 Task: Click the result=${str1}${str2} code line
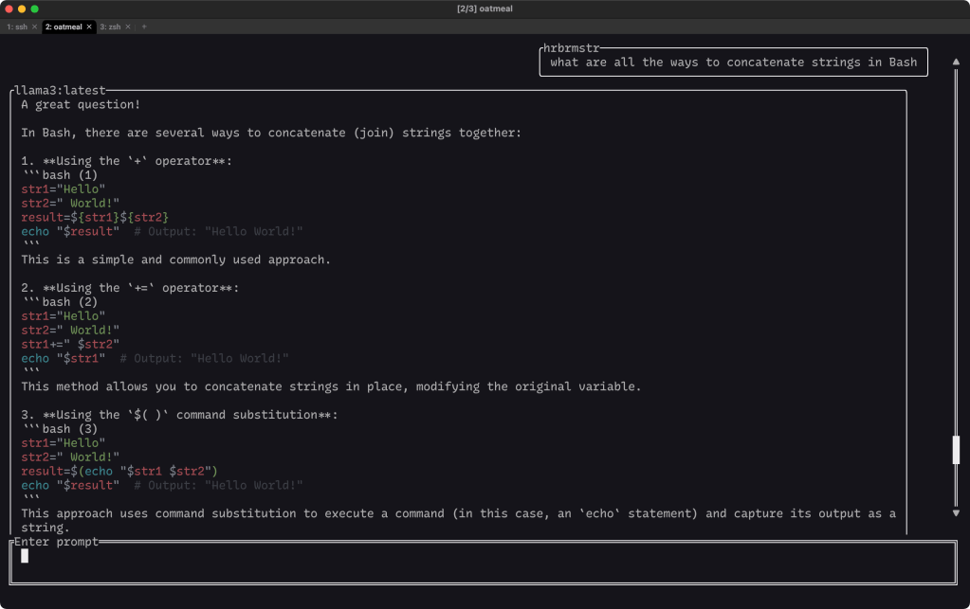[95, 217]
